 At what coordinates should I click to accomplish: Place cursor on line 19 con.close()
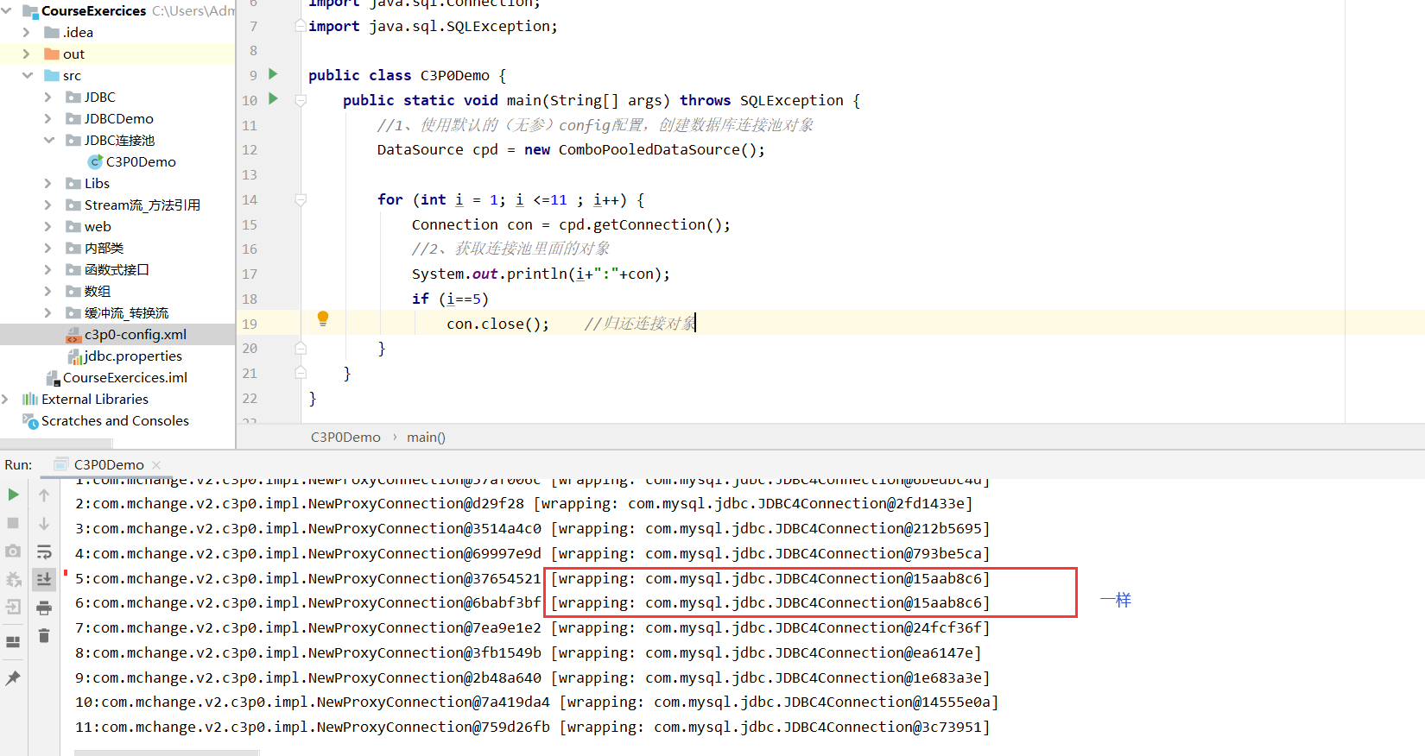point(497,324)
